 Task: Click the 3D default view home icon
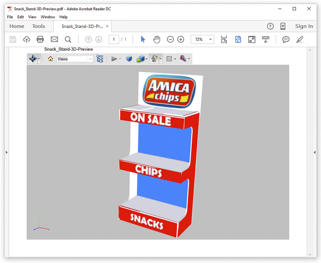(50, 59)
